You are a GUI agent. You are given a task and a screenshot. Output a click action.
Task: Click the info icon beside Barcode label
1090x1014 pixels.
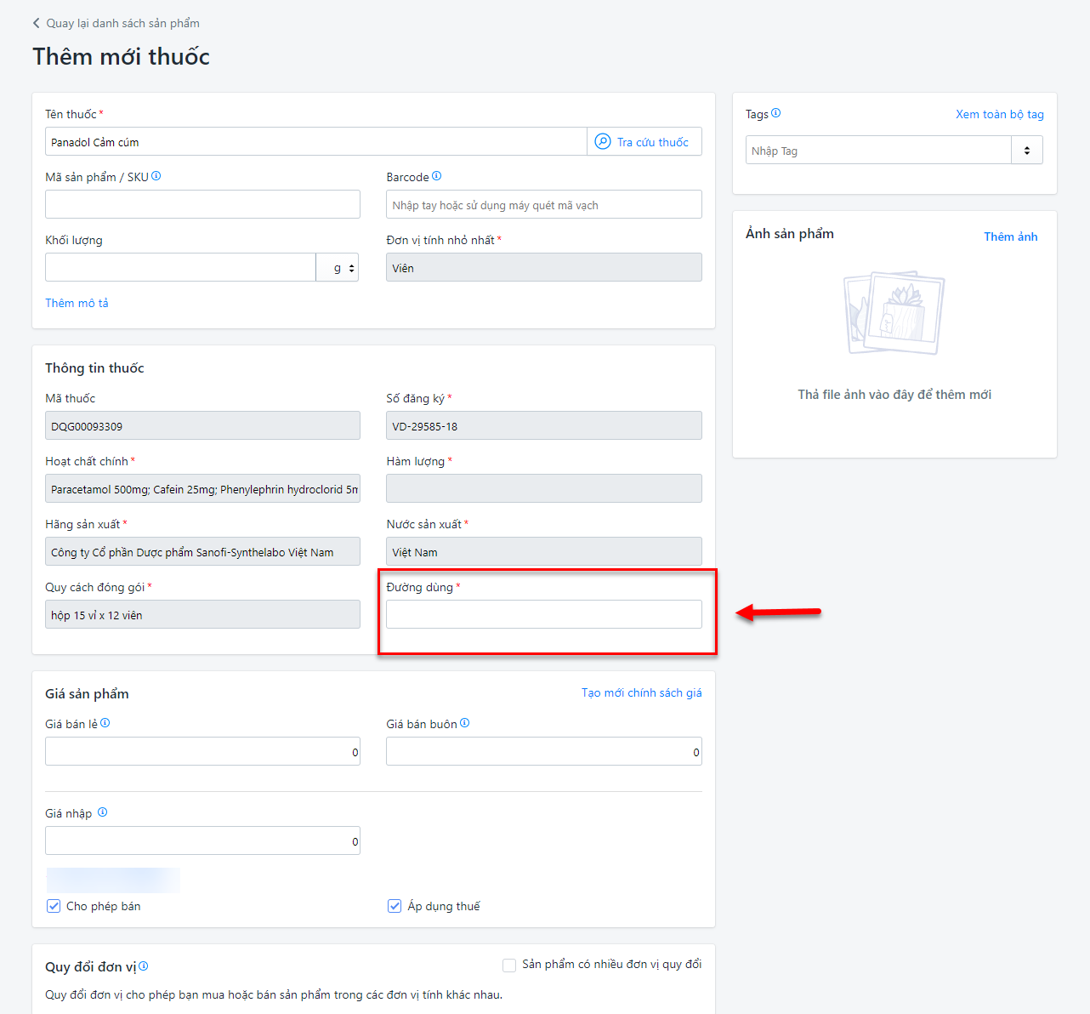tap(437, 176)
